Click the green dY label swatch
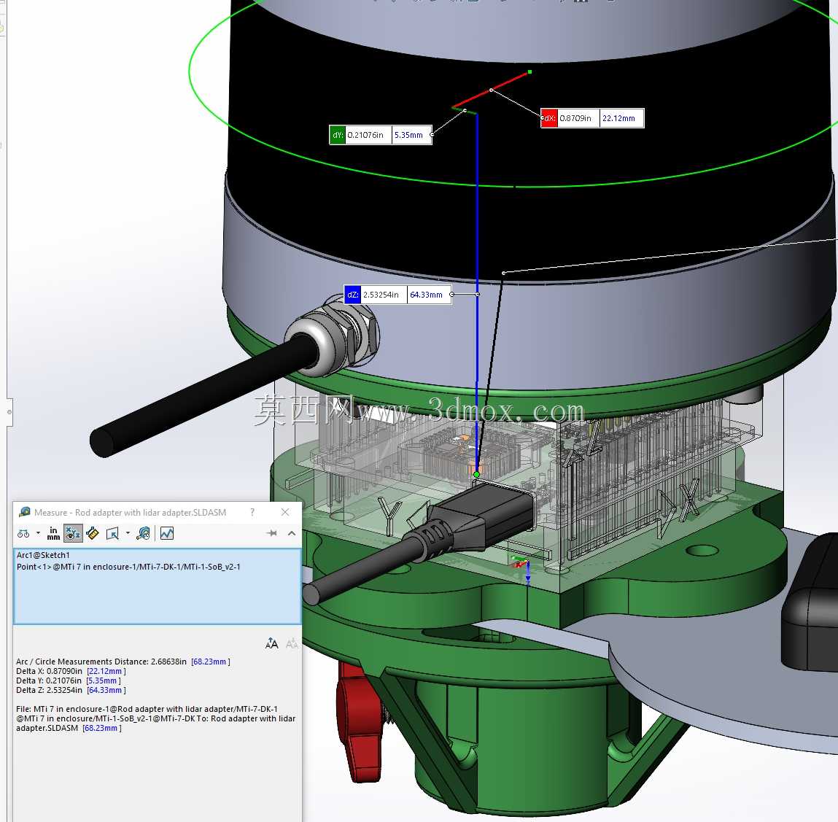Image resolution: width=838 pixels, height=822 pixels. [x=338, y=135]
